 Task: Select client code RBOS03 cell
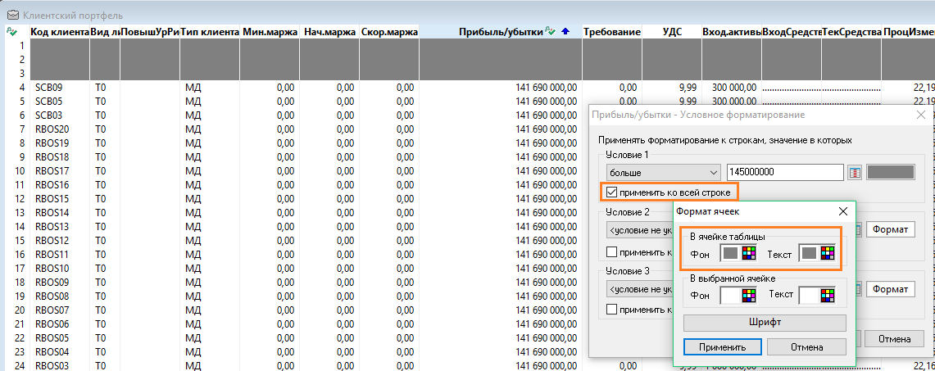click(60, 365)
